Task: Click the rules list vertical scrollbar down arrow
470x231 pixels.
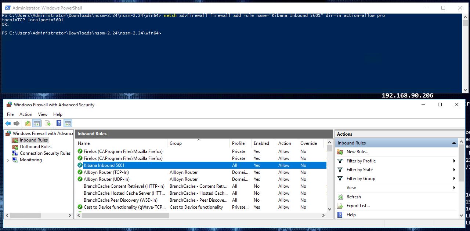Action: [x=329, y=209]
